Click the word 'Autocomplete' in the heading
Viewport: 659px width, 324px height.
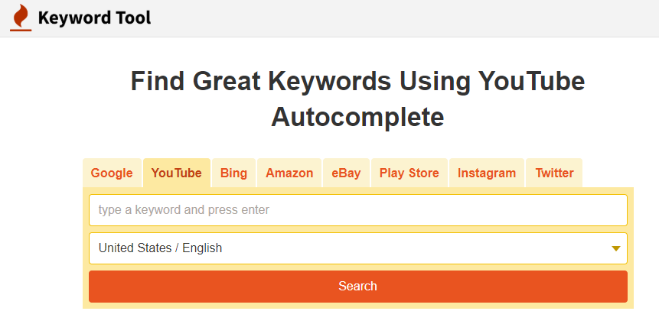[x=357, y=117]
